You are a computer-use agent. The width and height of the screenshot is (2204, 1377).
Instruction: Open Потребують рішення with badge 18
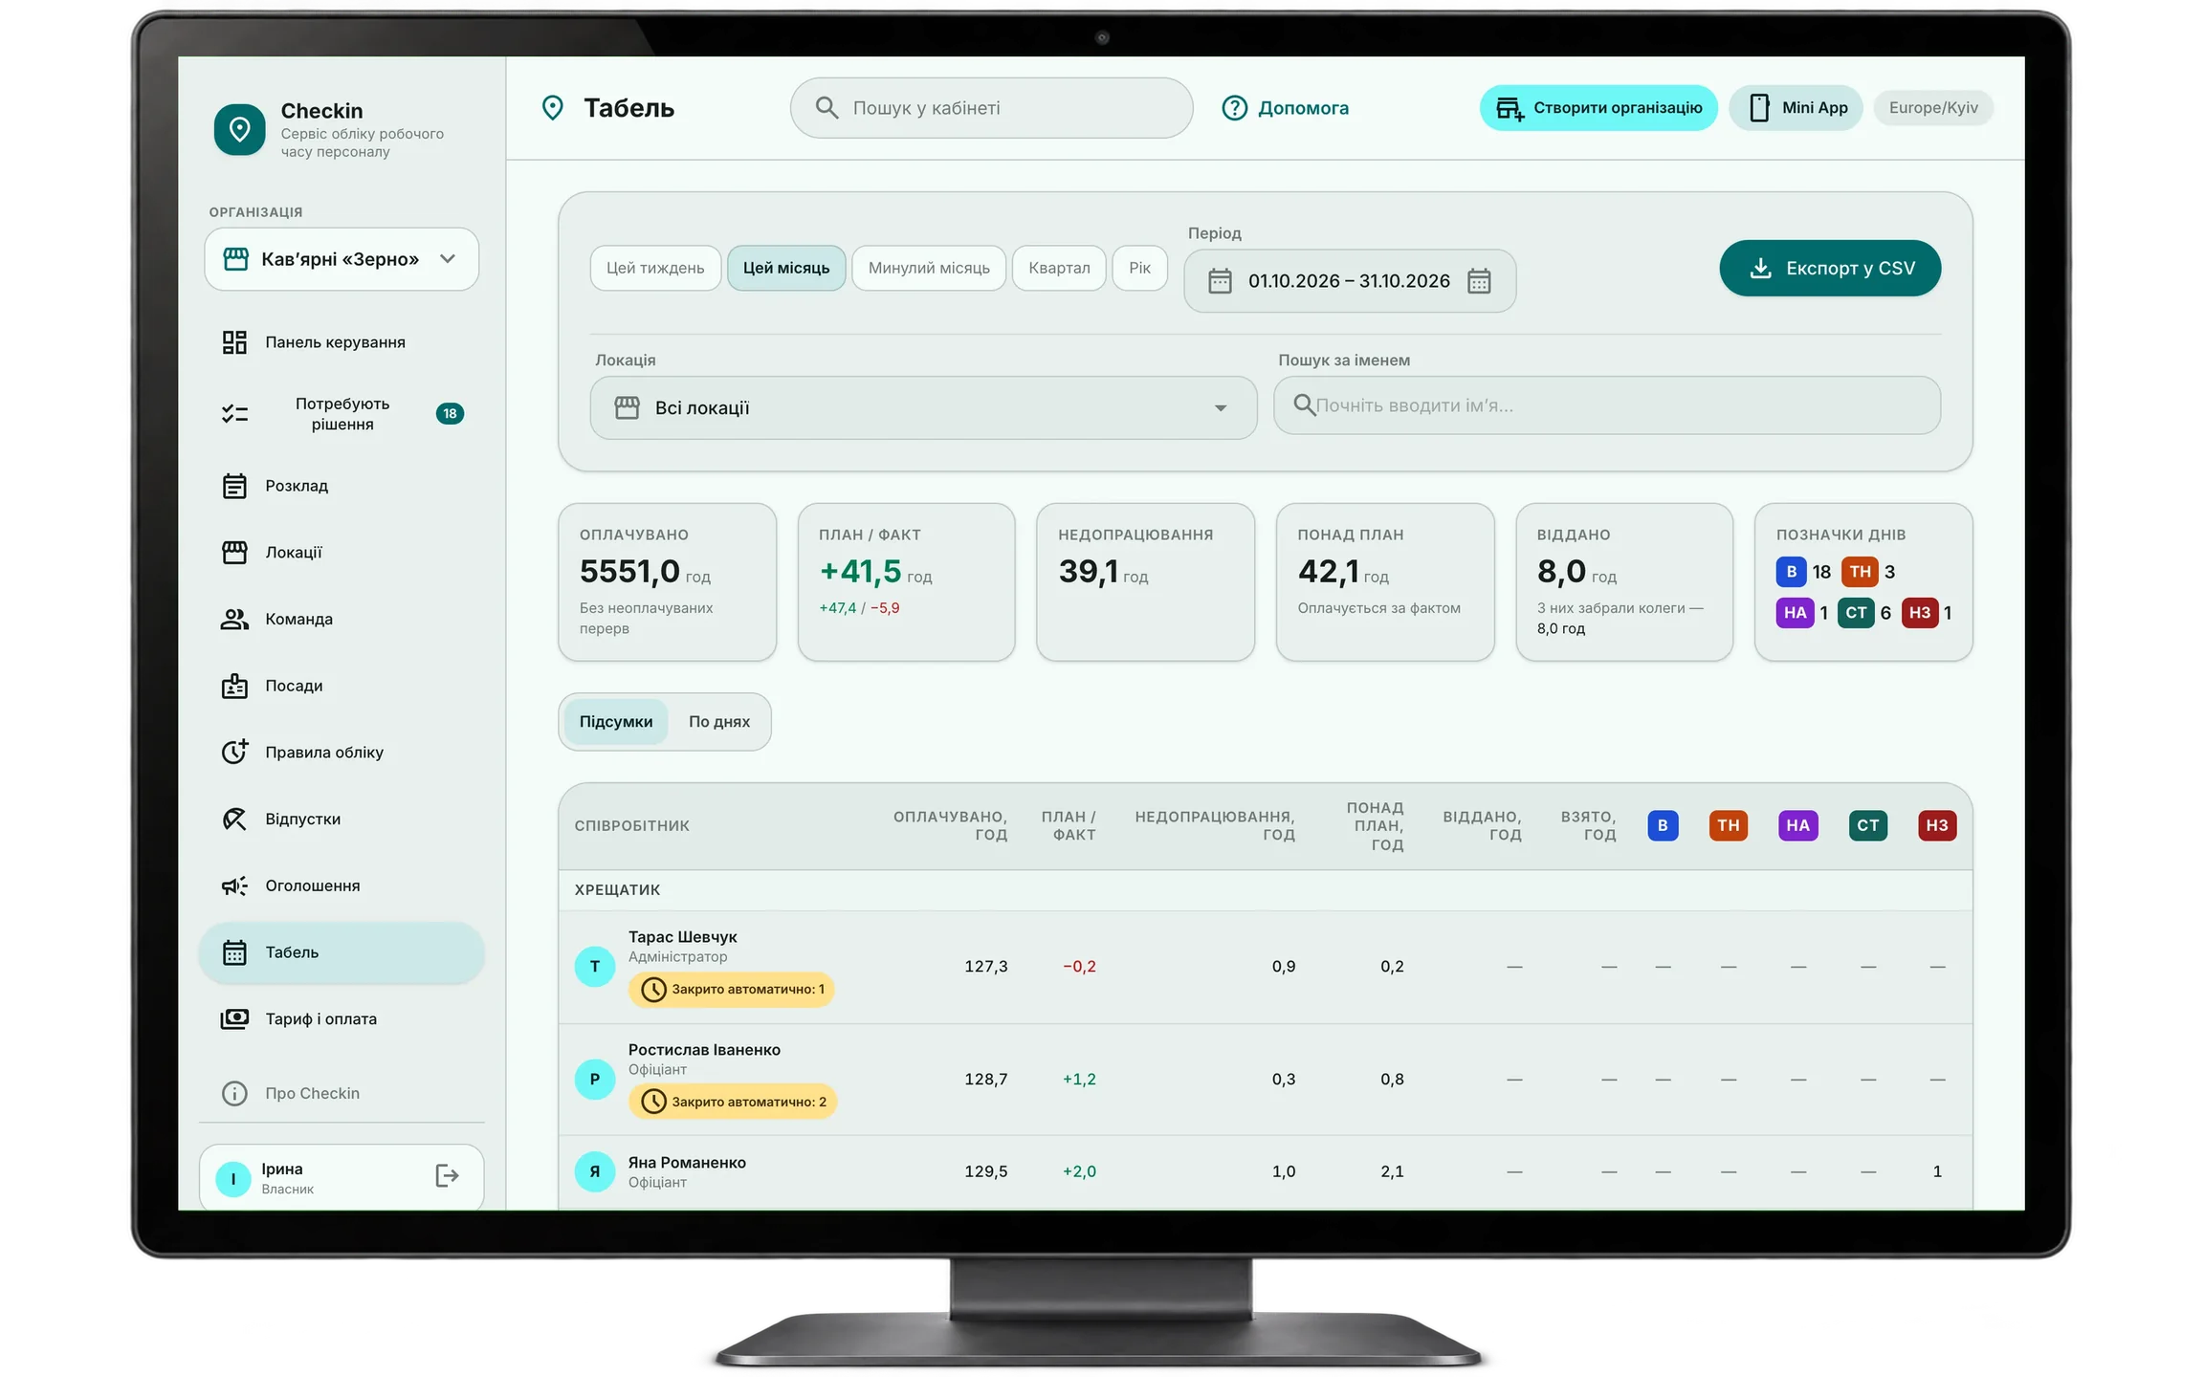[x=342, y=413]
